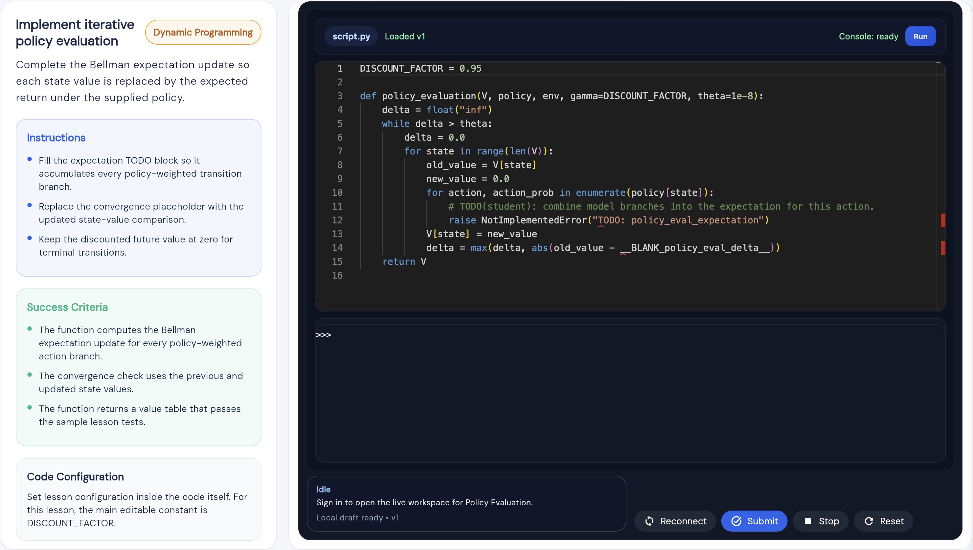The image size is (973, 550).
Task: Click the 'for action, action_prob' loop line
Action: point(570,193)
